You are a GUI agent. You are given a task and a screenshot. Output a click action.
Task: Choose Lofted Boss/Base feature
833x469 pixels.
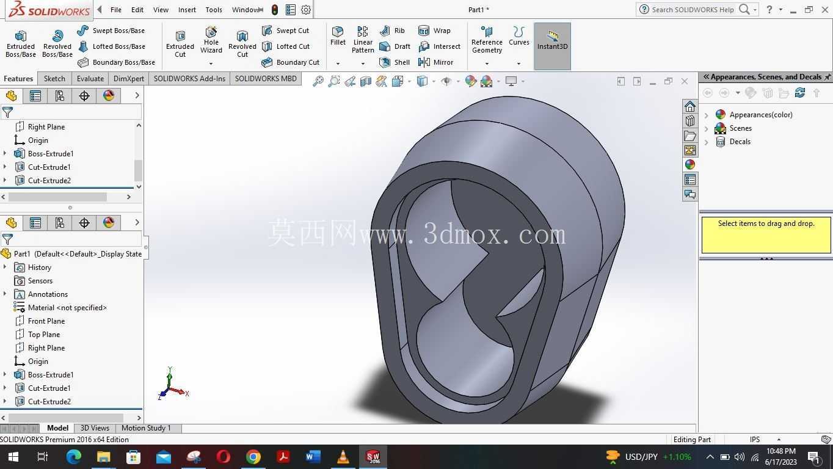[111, 46]
